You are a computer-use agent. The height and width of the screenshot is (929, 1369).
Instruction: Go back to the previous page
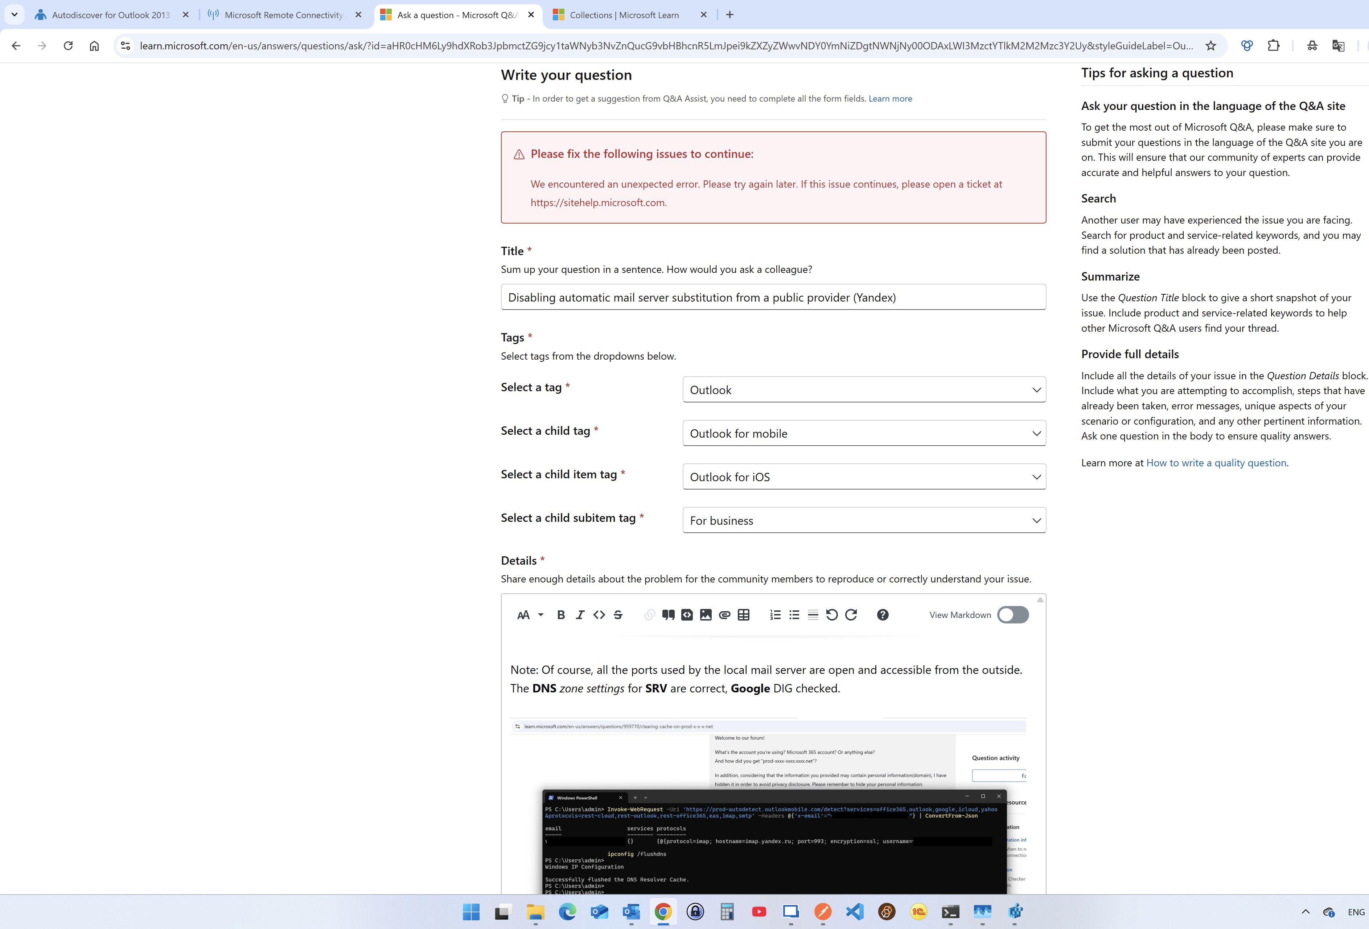(x=16, y=45)
